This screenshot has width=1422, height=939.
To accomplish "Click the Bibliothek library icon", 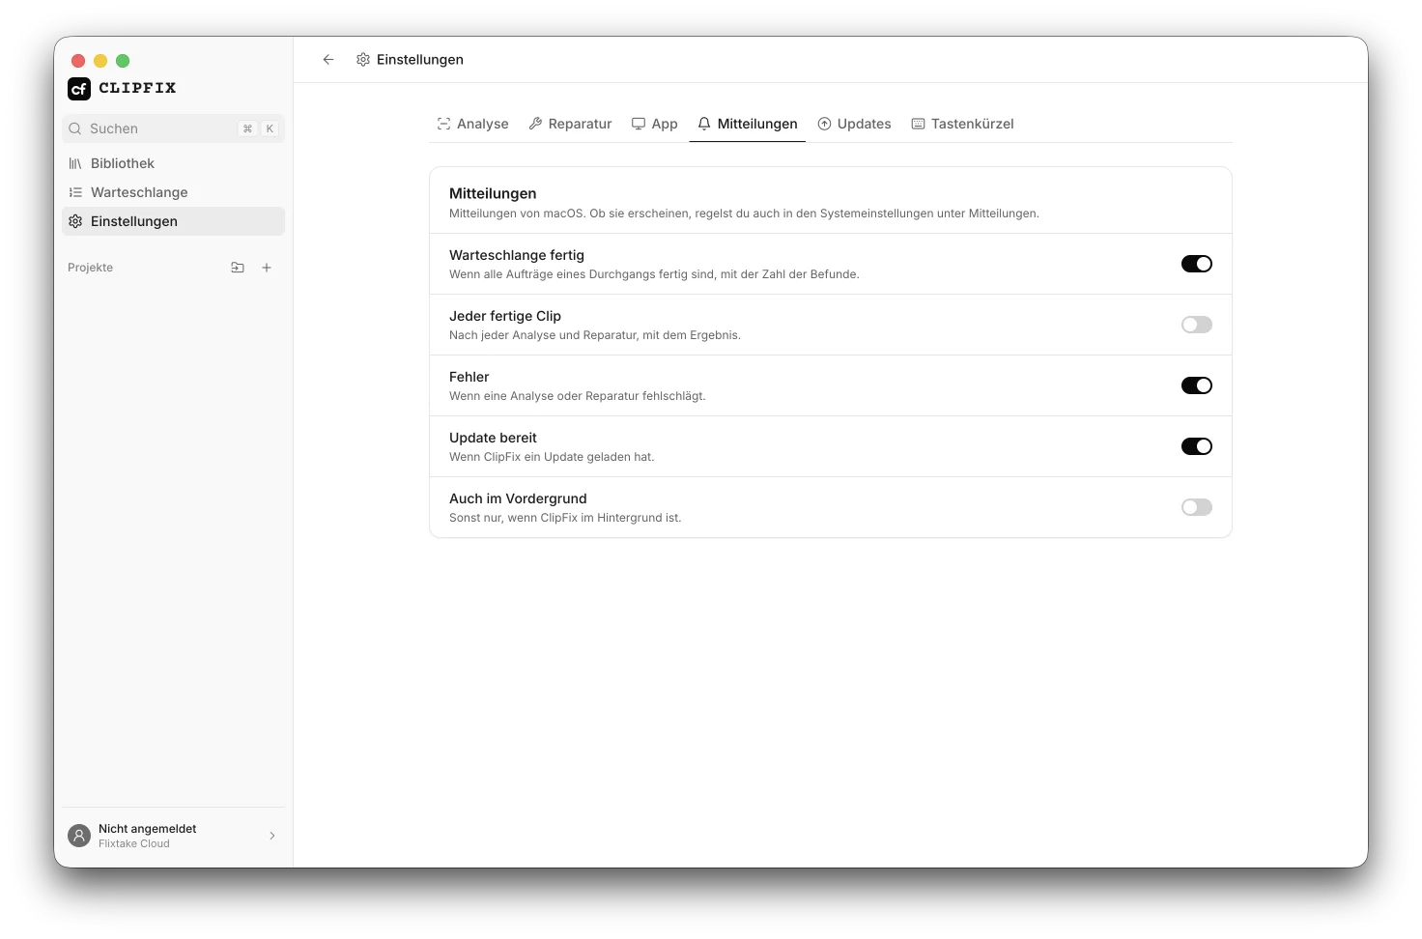I will 75,163.
